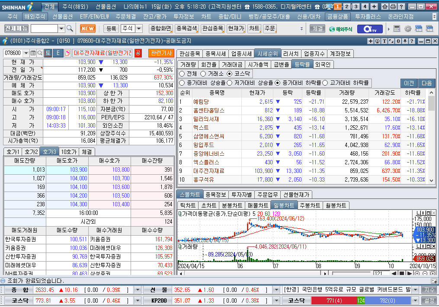439x307 pixels.
Task: Add a new virtual screen with the plus button
Action: pos(374,6)
